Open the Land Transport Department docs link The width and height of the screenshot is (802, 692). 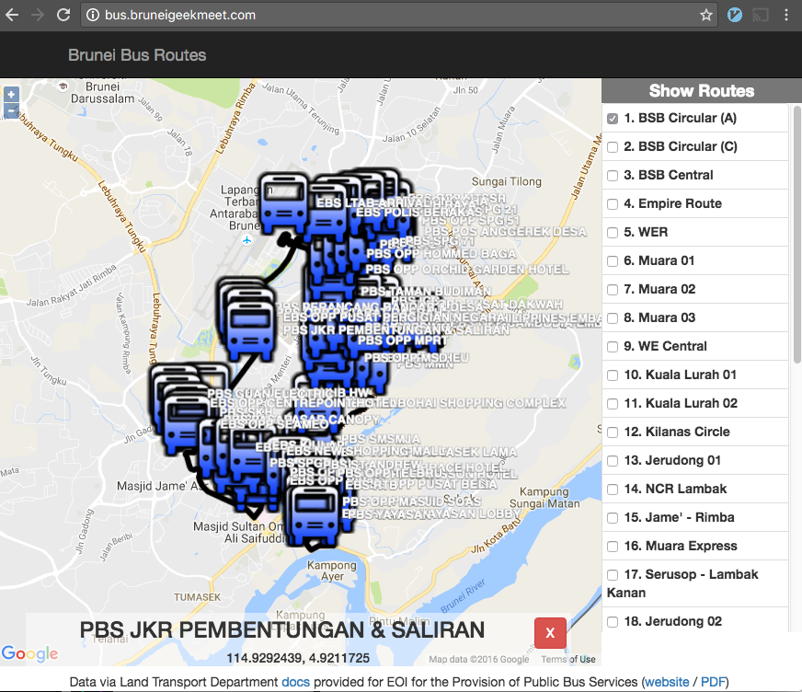coord(295,681)
